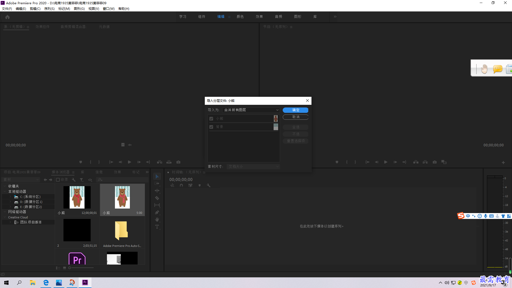The width and height of the screenshot is (512, 288).
Task: Switch to the 颜色 workspace
Action: [x=240, y=17]
